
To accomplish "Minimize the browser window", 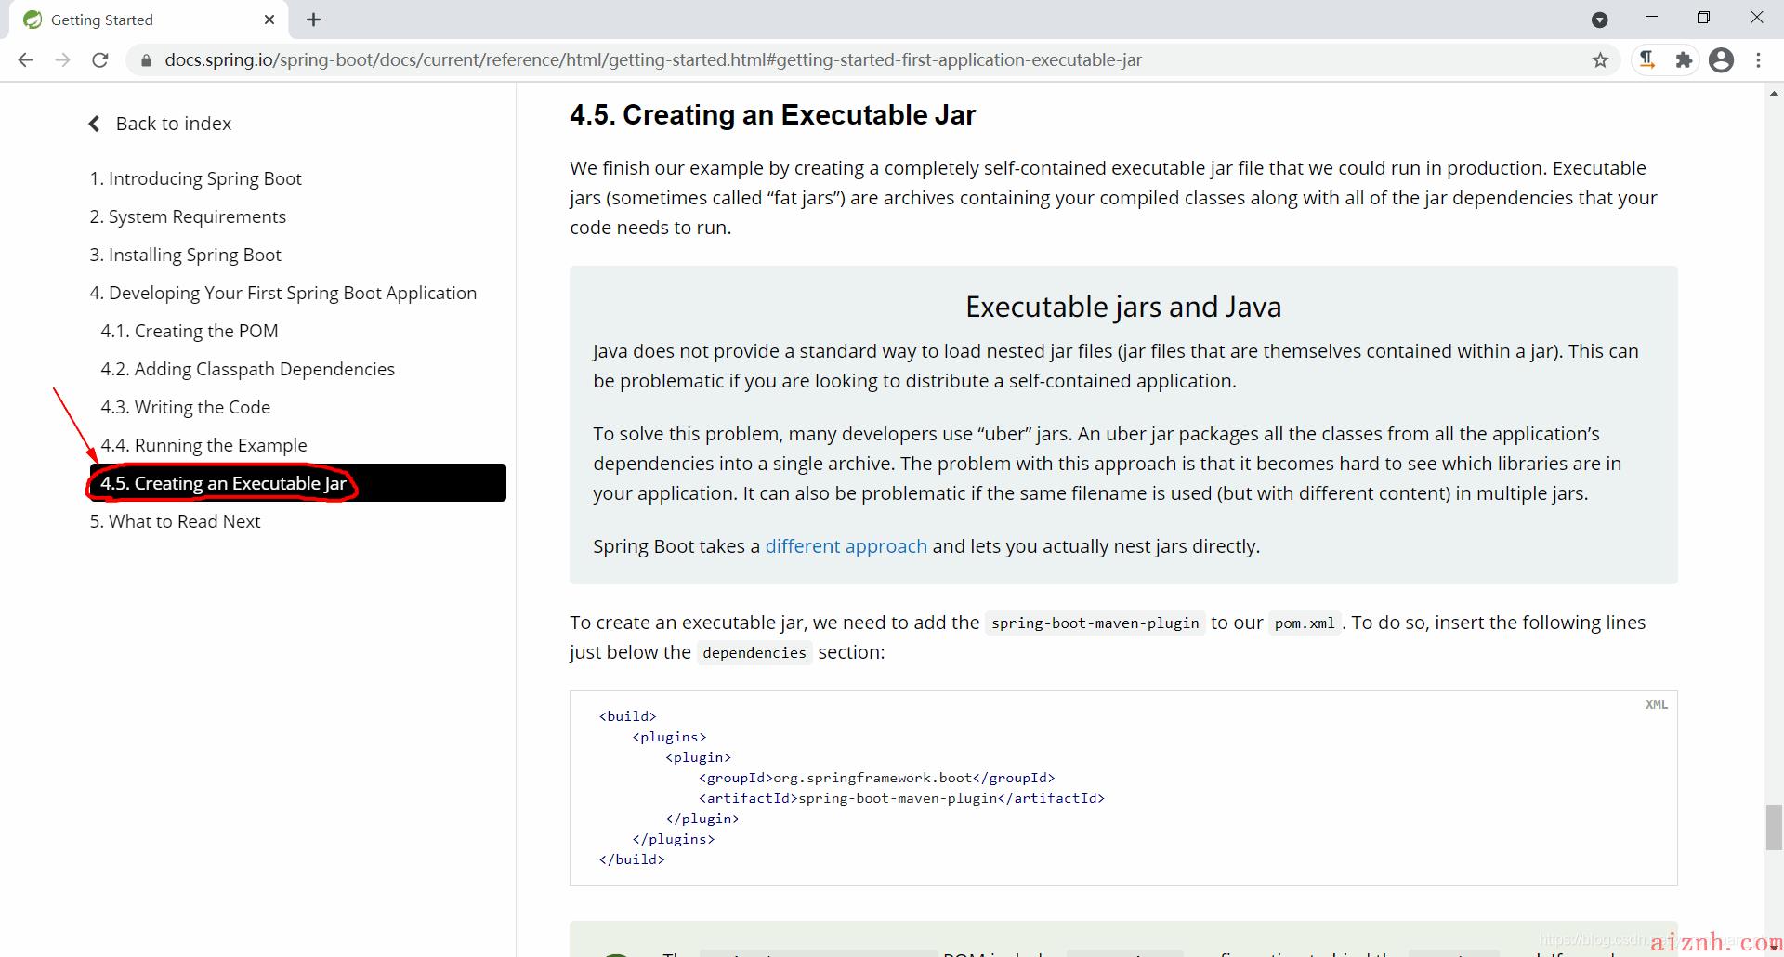I will (x=1651, y=18).
